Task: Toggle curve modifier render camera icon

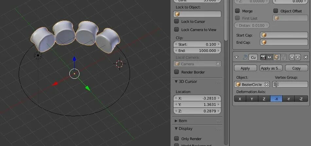Action: point(263,57)
